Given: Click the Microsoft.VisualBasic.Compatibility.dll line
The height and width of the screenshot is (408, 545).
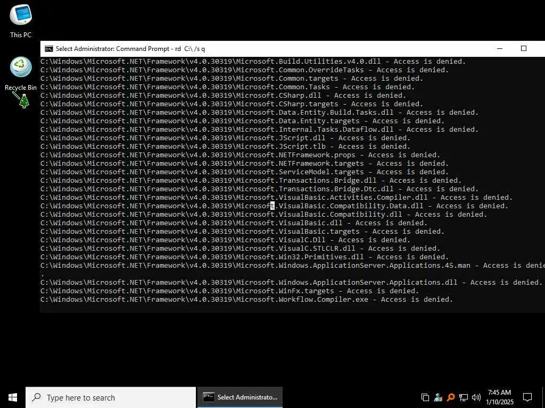Looking at the screenshot, I should 263,215.
